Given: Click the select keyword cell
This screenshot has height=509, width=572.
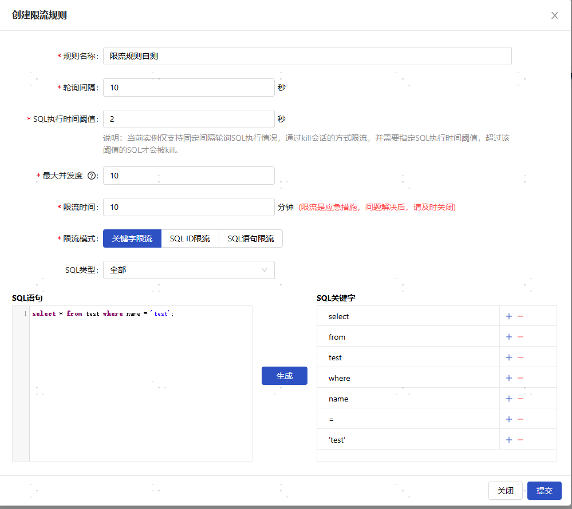Looking at the screenshot, I should 408,316.
